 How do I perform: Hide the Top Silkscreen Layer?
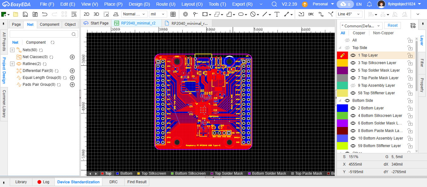[353, 63]
